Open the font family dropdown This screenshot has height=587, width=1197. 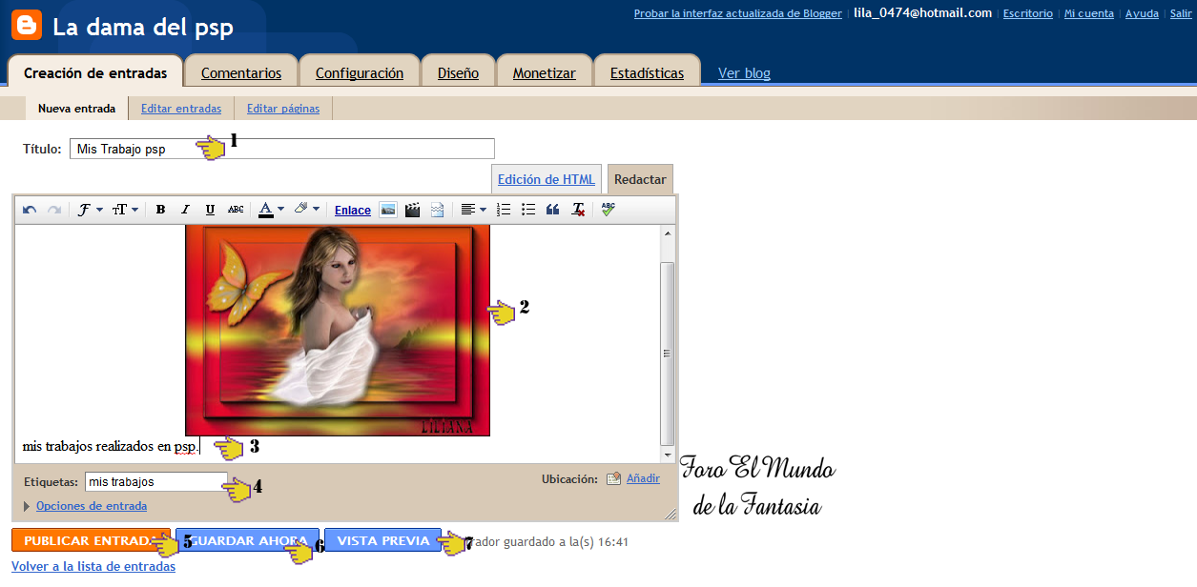(89, 210)
